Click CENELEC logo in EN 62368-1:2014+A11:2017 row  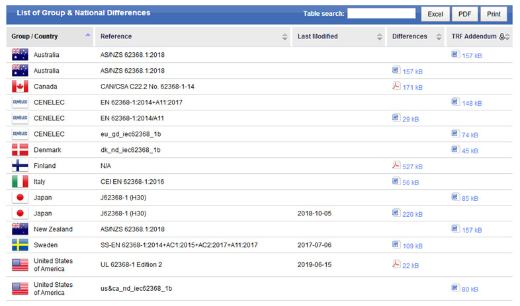point(20,102)
